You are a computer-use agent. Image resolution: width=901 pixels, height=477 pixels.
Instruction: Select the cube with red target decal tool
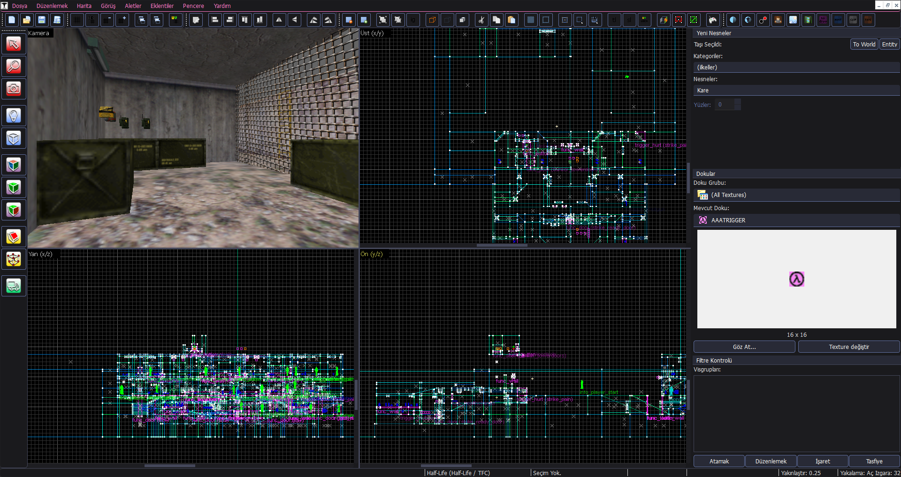pyautogui.click(x=14, y=210)
